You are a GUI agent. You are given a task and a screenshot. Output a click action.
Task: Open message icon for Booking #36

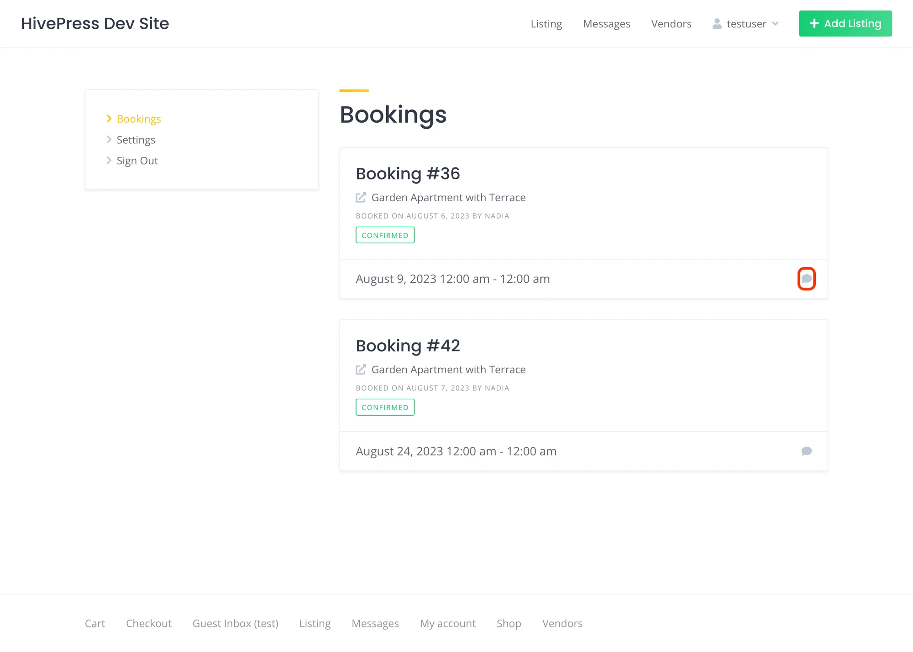point(807,279)
